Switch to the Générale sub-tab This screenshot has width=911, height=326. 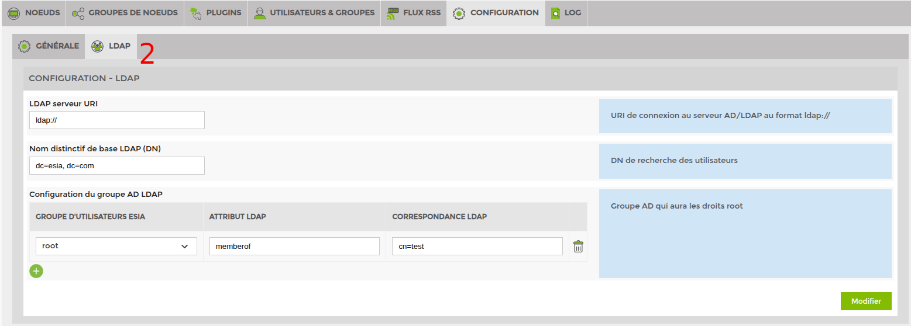click(57, 46)
